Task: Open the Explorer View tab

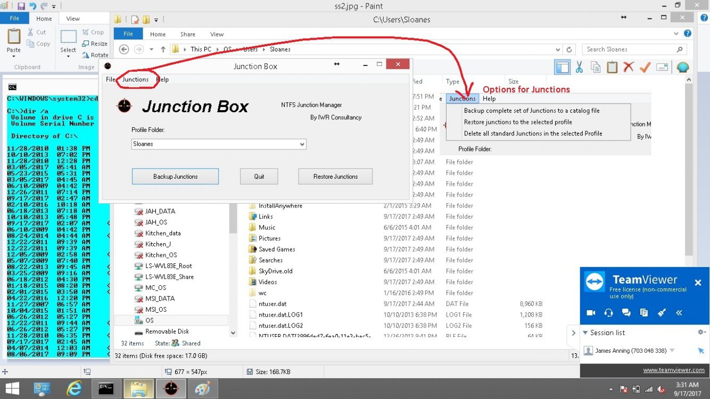Action: click(x=217, y=34)
